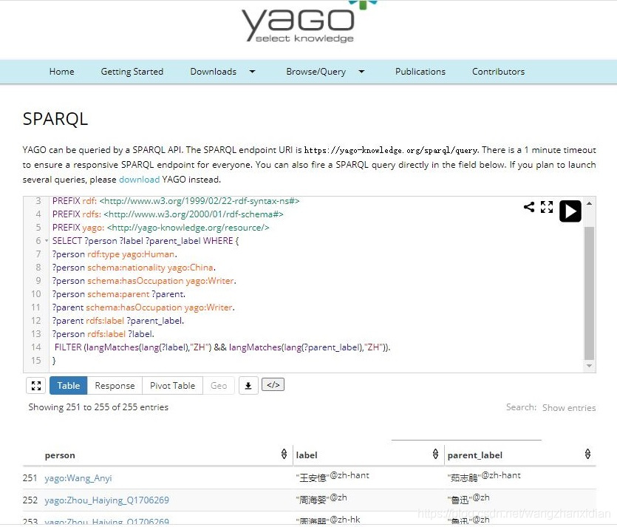Open the Browse/Query dropdown arrow
This screenshot has width=617, height=527.
pos(361,72)
